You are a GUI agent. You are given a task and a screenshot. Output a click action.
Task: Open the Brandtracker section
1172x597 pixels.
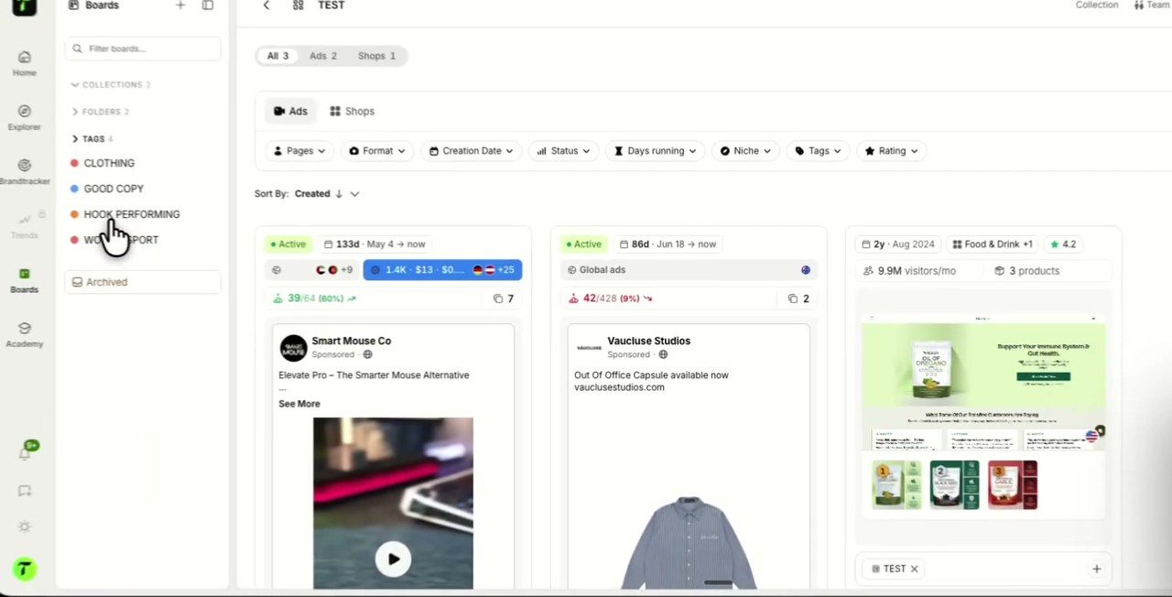tap(25, 171)
